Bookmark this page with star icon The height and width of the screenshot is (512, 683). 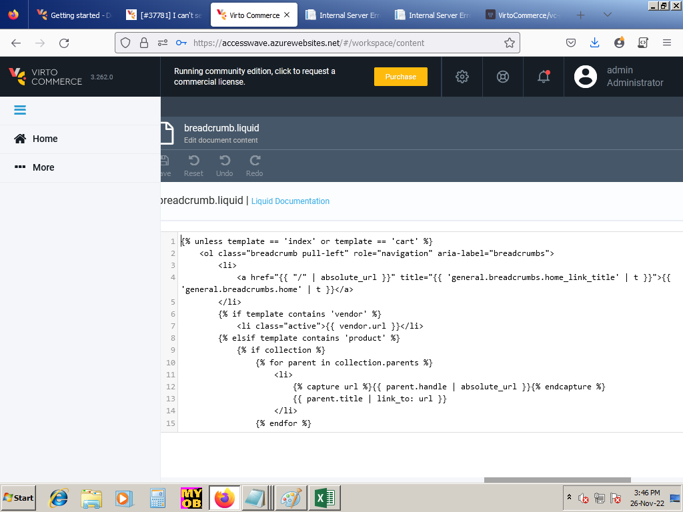pos(510,43)
